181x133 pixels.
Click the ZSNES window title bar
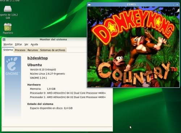131,4
